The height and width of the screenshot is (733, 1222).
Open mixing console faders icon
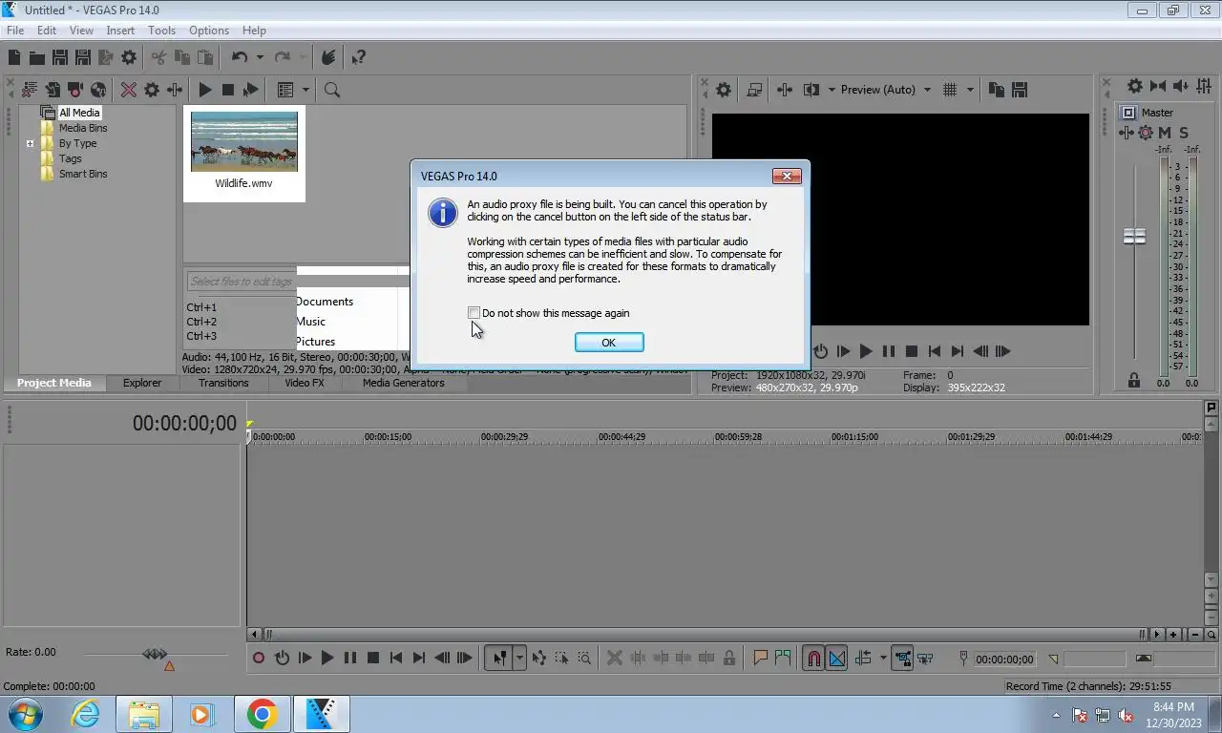[1203, 86]
